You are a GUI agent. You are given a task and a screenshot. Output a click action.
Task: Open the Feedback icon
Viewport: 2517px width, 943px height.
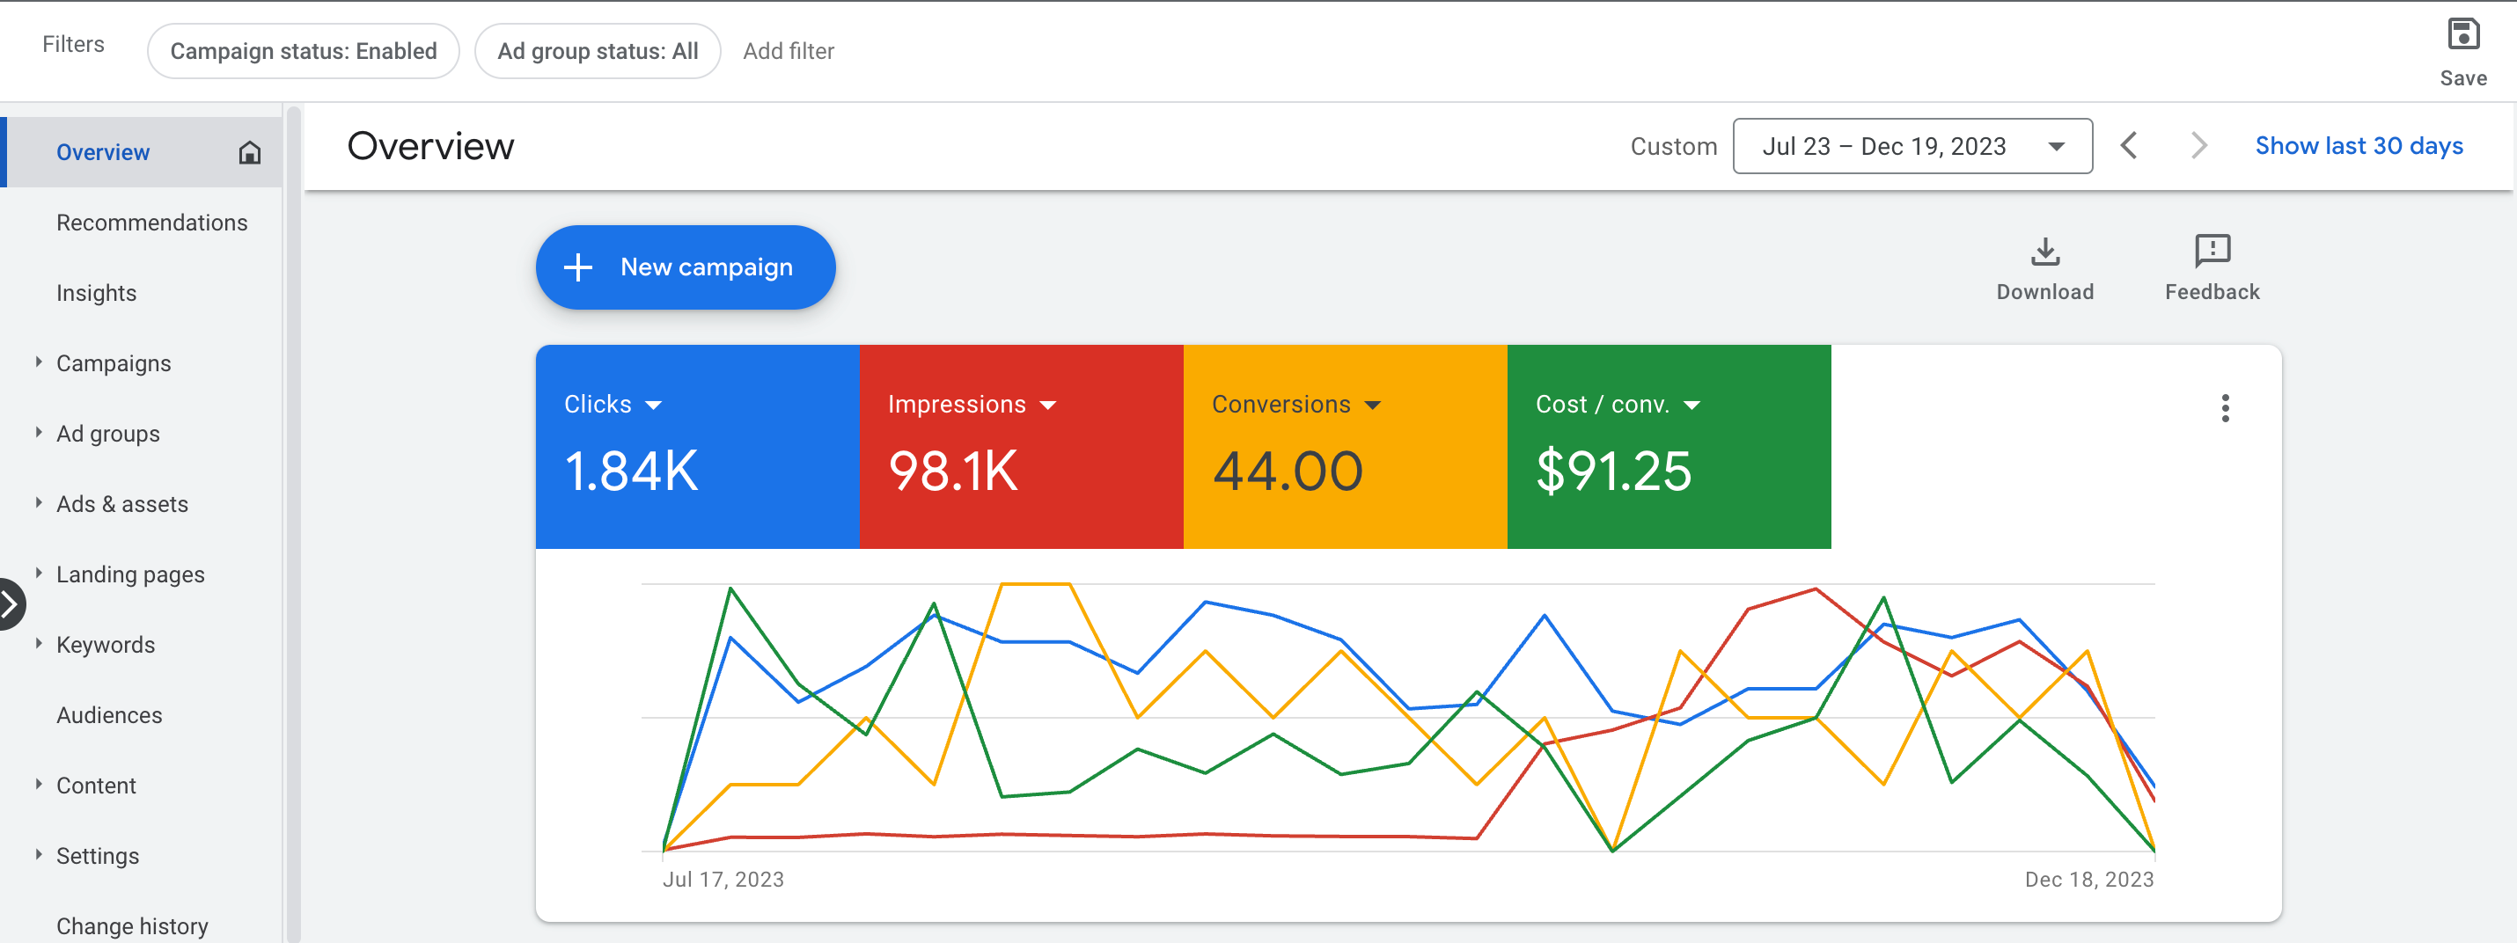click(x=2211, y=252)
